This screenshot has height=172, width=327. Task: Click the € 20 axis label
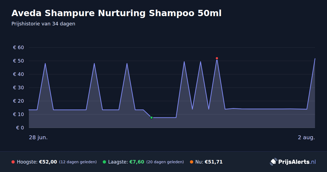coord(19,101)
